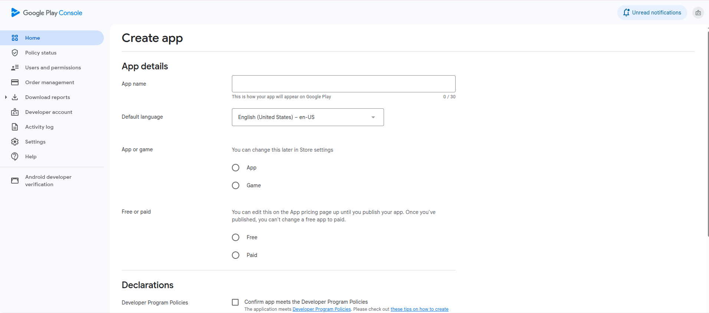
Task: Click the Help question mark icon
Action: click(x=15, y=156)
